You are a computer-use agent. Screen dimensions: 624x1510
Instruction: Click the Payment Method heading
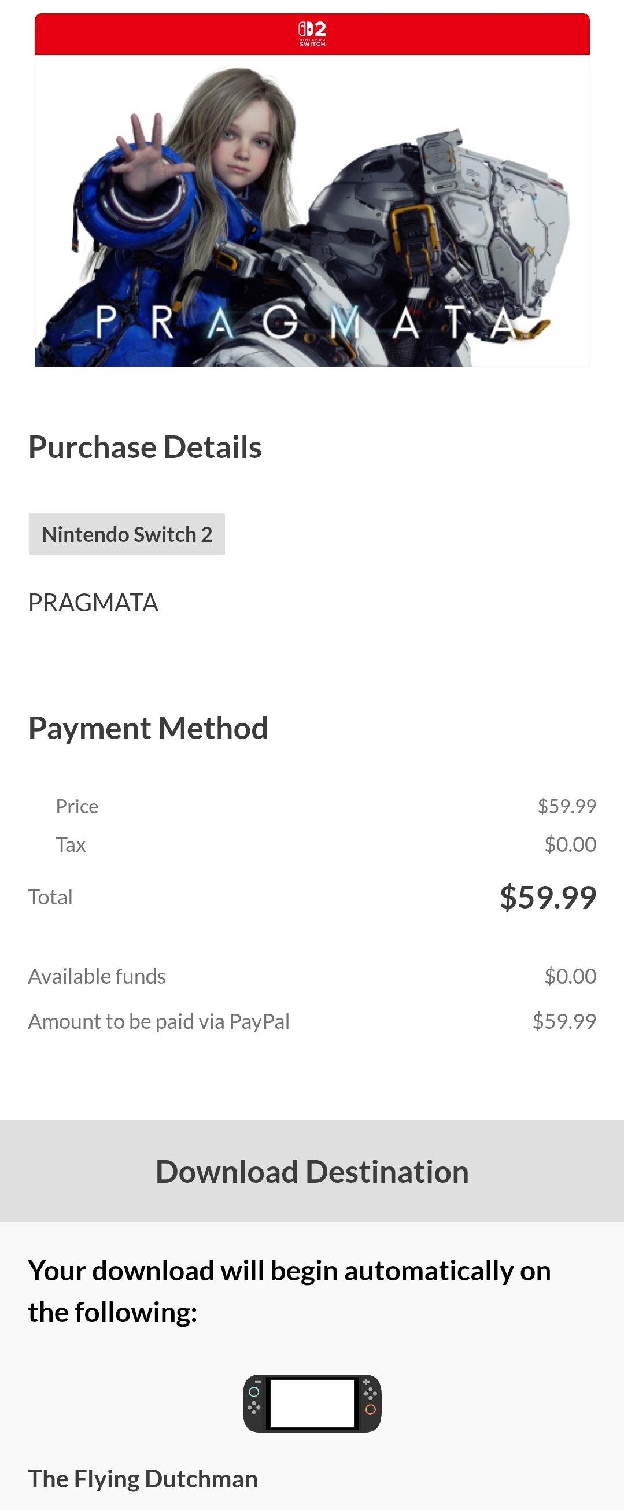click(147, 728)
